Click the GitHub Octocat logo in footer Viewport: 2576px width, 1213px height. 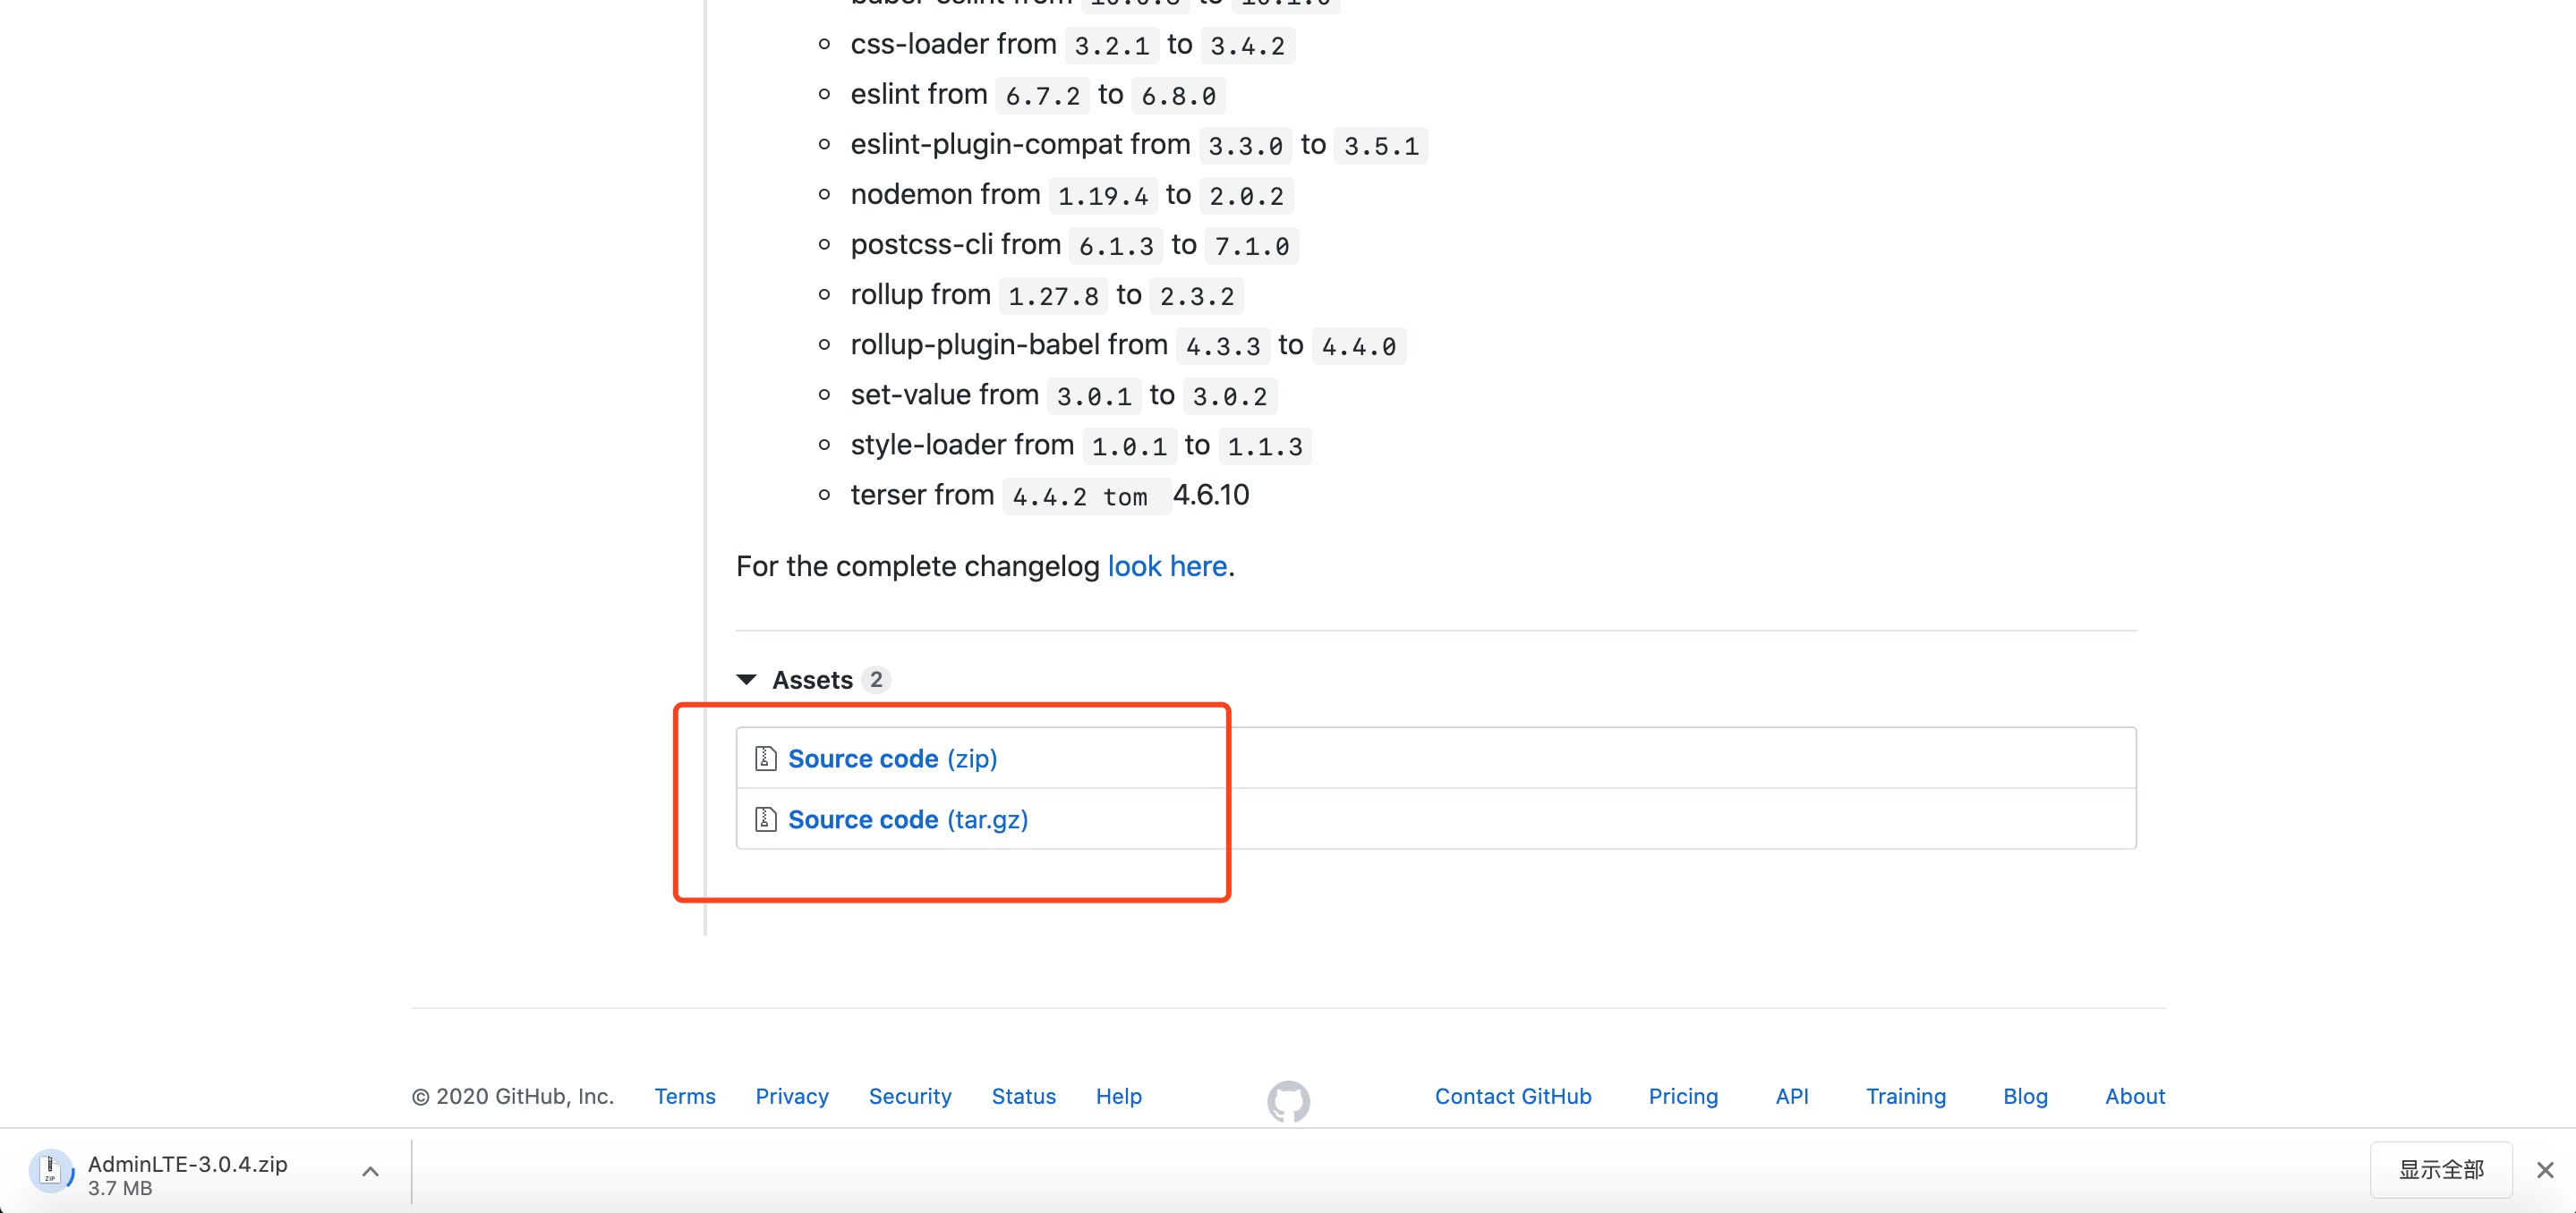(x=1288, y=1101)
